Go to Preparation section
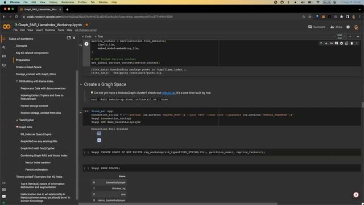This screenshot has width=364, height=205. point(23,60)
